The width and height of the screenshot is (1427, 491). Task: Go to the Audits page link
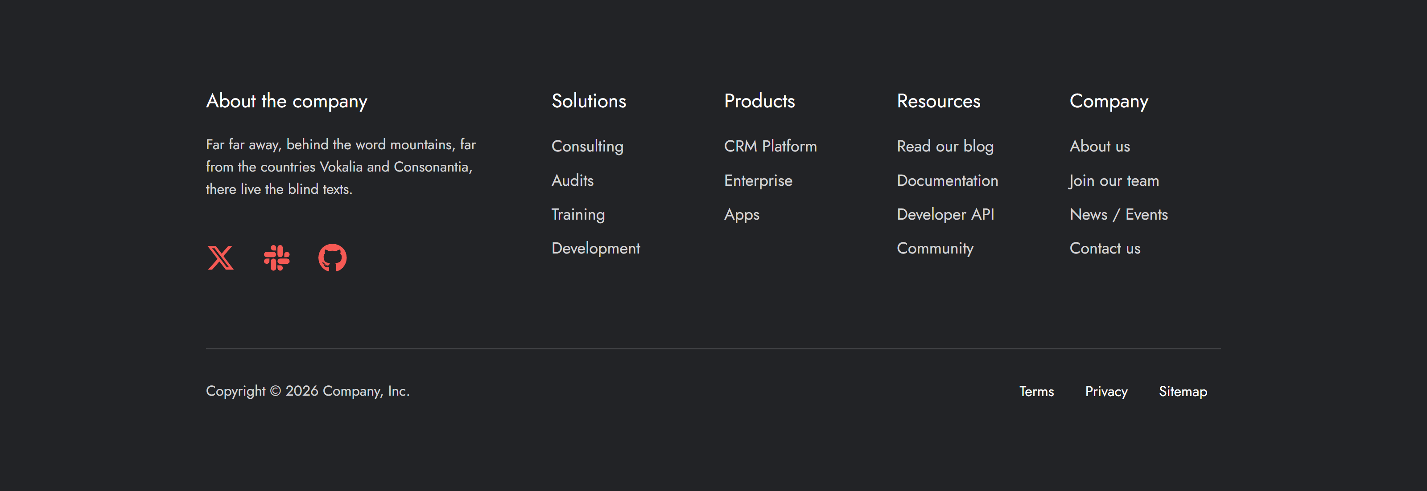tap(572, 180)
